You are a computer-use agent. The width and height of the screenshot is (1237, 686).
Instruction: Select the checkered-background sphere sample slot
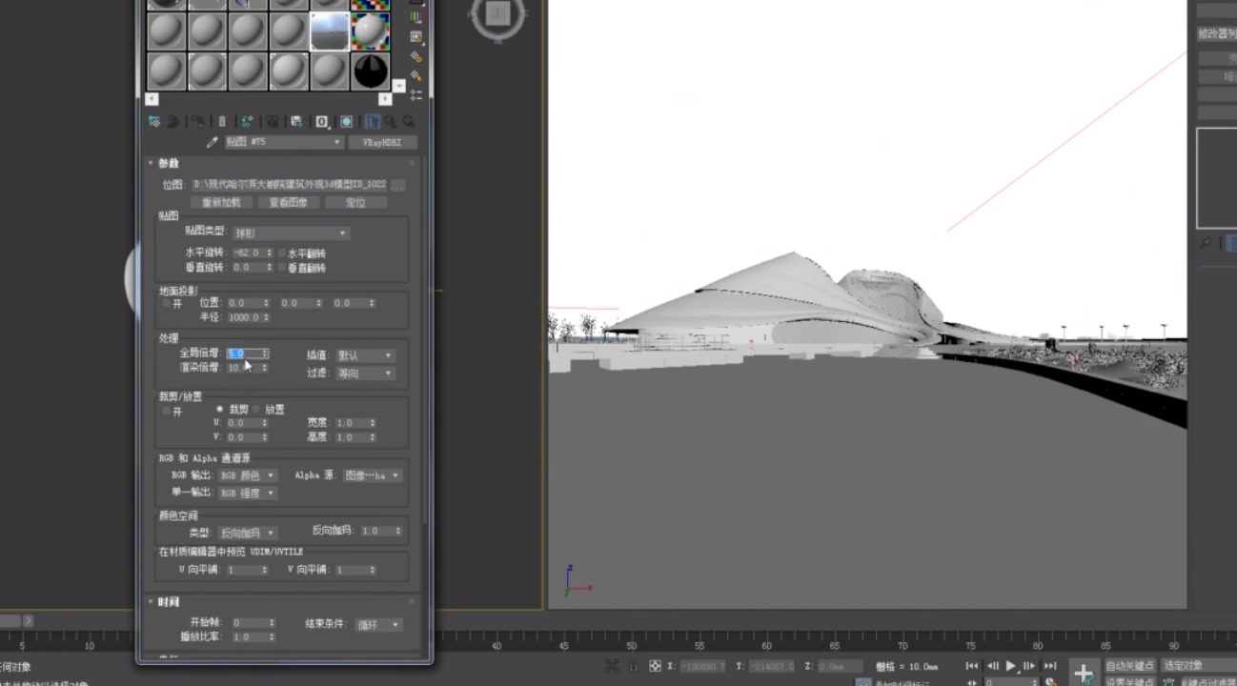pos(370,30)
